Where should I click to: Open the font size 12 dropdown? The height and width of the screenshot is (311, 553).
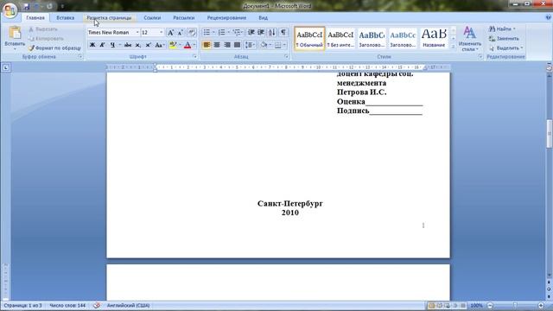coord(162,33)
